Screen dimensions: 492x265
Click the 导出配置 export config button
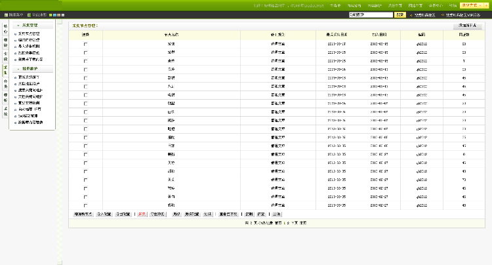tap(123, 214)
